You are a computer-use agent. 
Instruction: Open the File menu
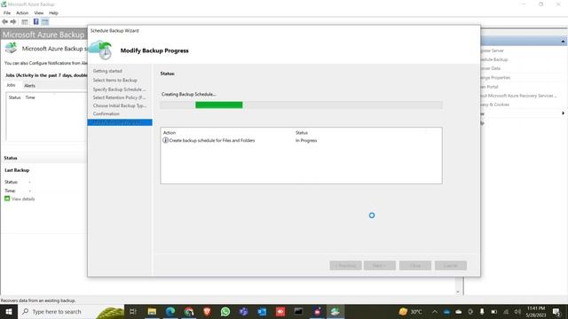pos(7,12)
